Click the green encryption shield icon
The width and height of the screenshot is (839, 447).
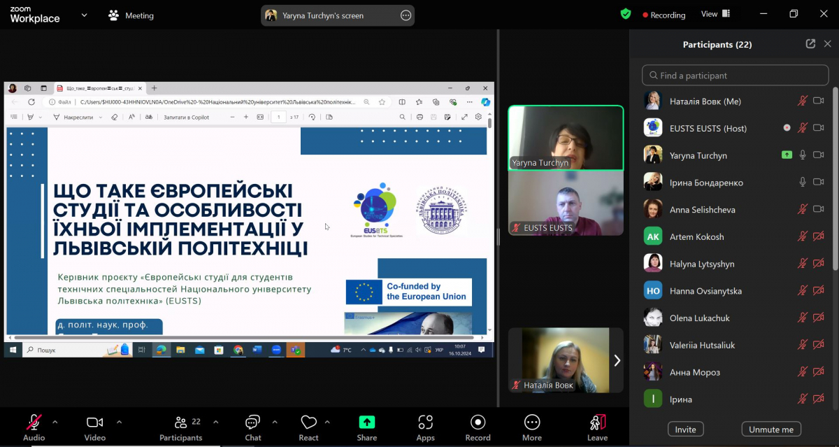[626, 14]
